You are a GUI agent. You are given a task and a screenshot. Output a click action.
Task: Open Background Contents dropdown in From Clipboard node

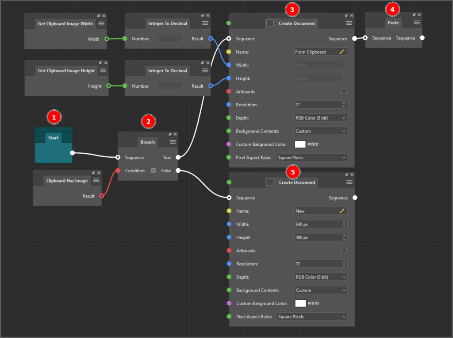pos(320,131)
